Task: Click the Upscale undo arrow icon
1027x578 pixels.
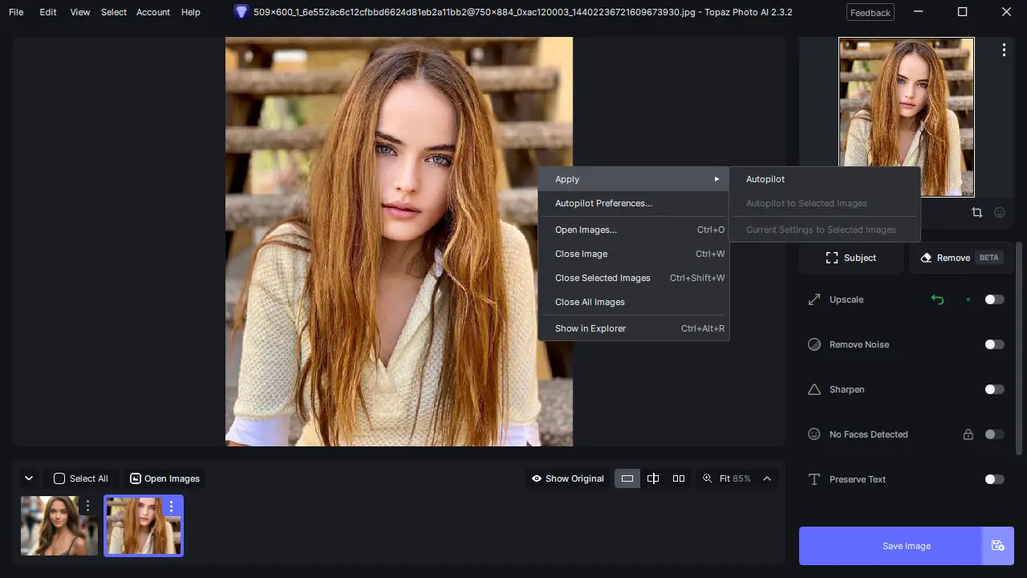Action: coord(937,299)
